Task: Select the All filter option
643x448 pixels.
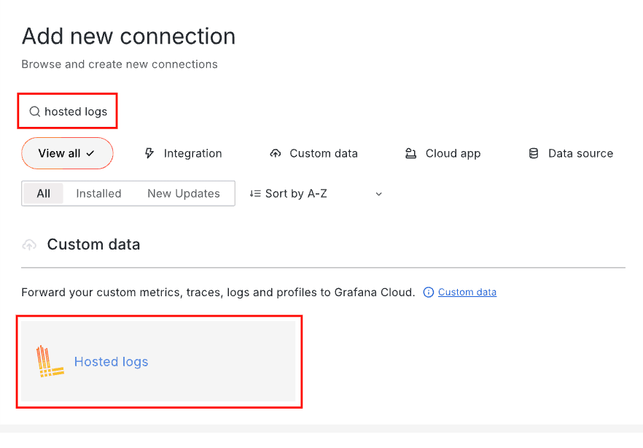Action: pyautogui.click(x=43, y=193)
